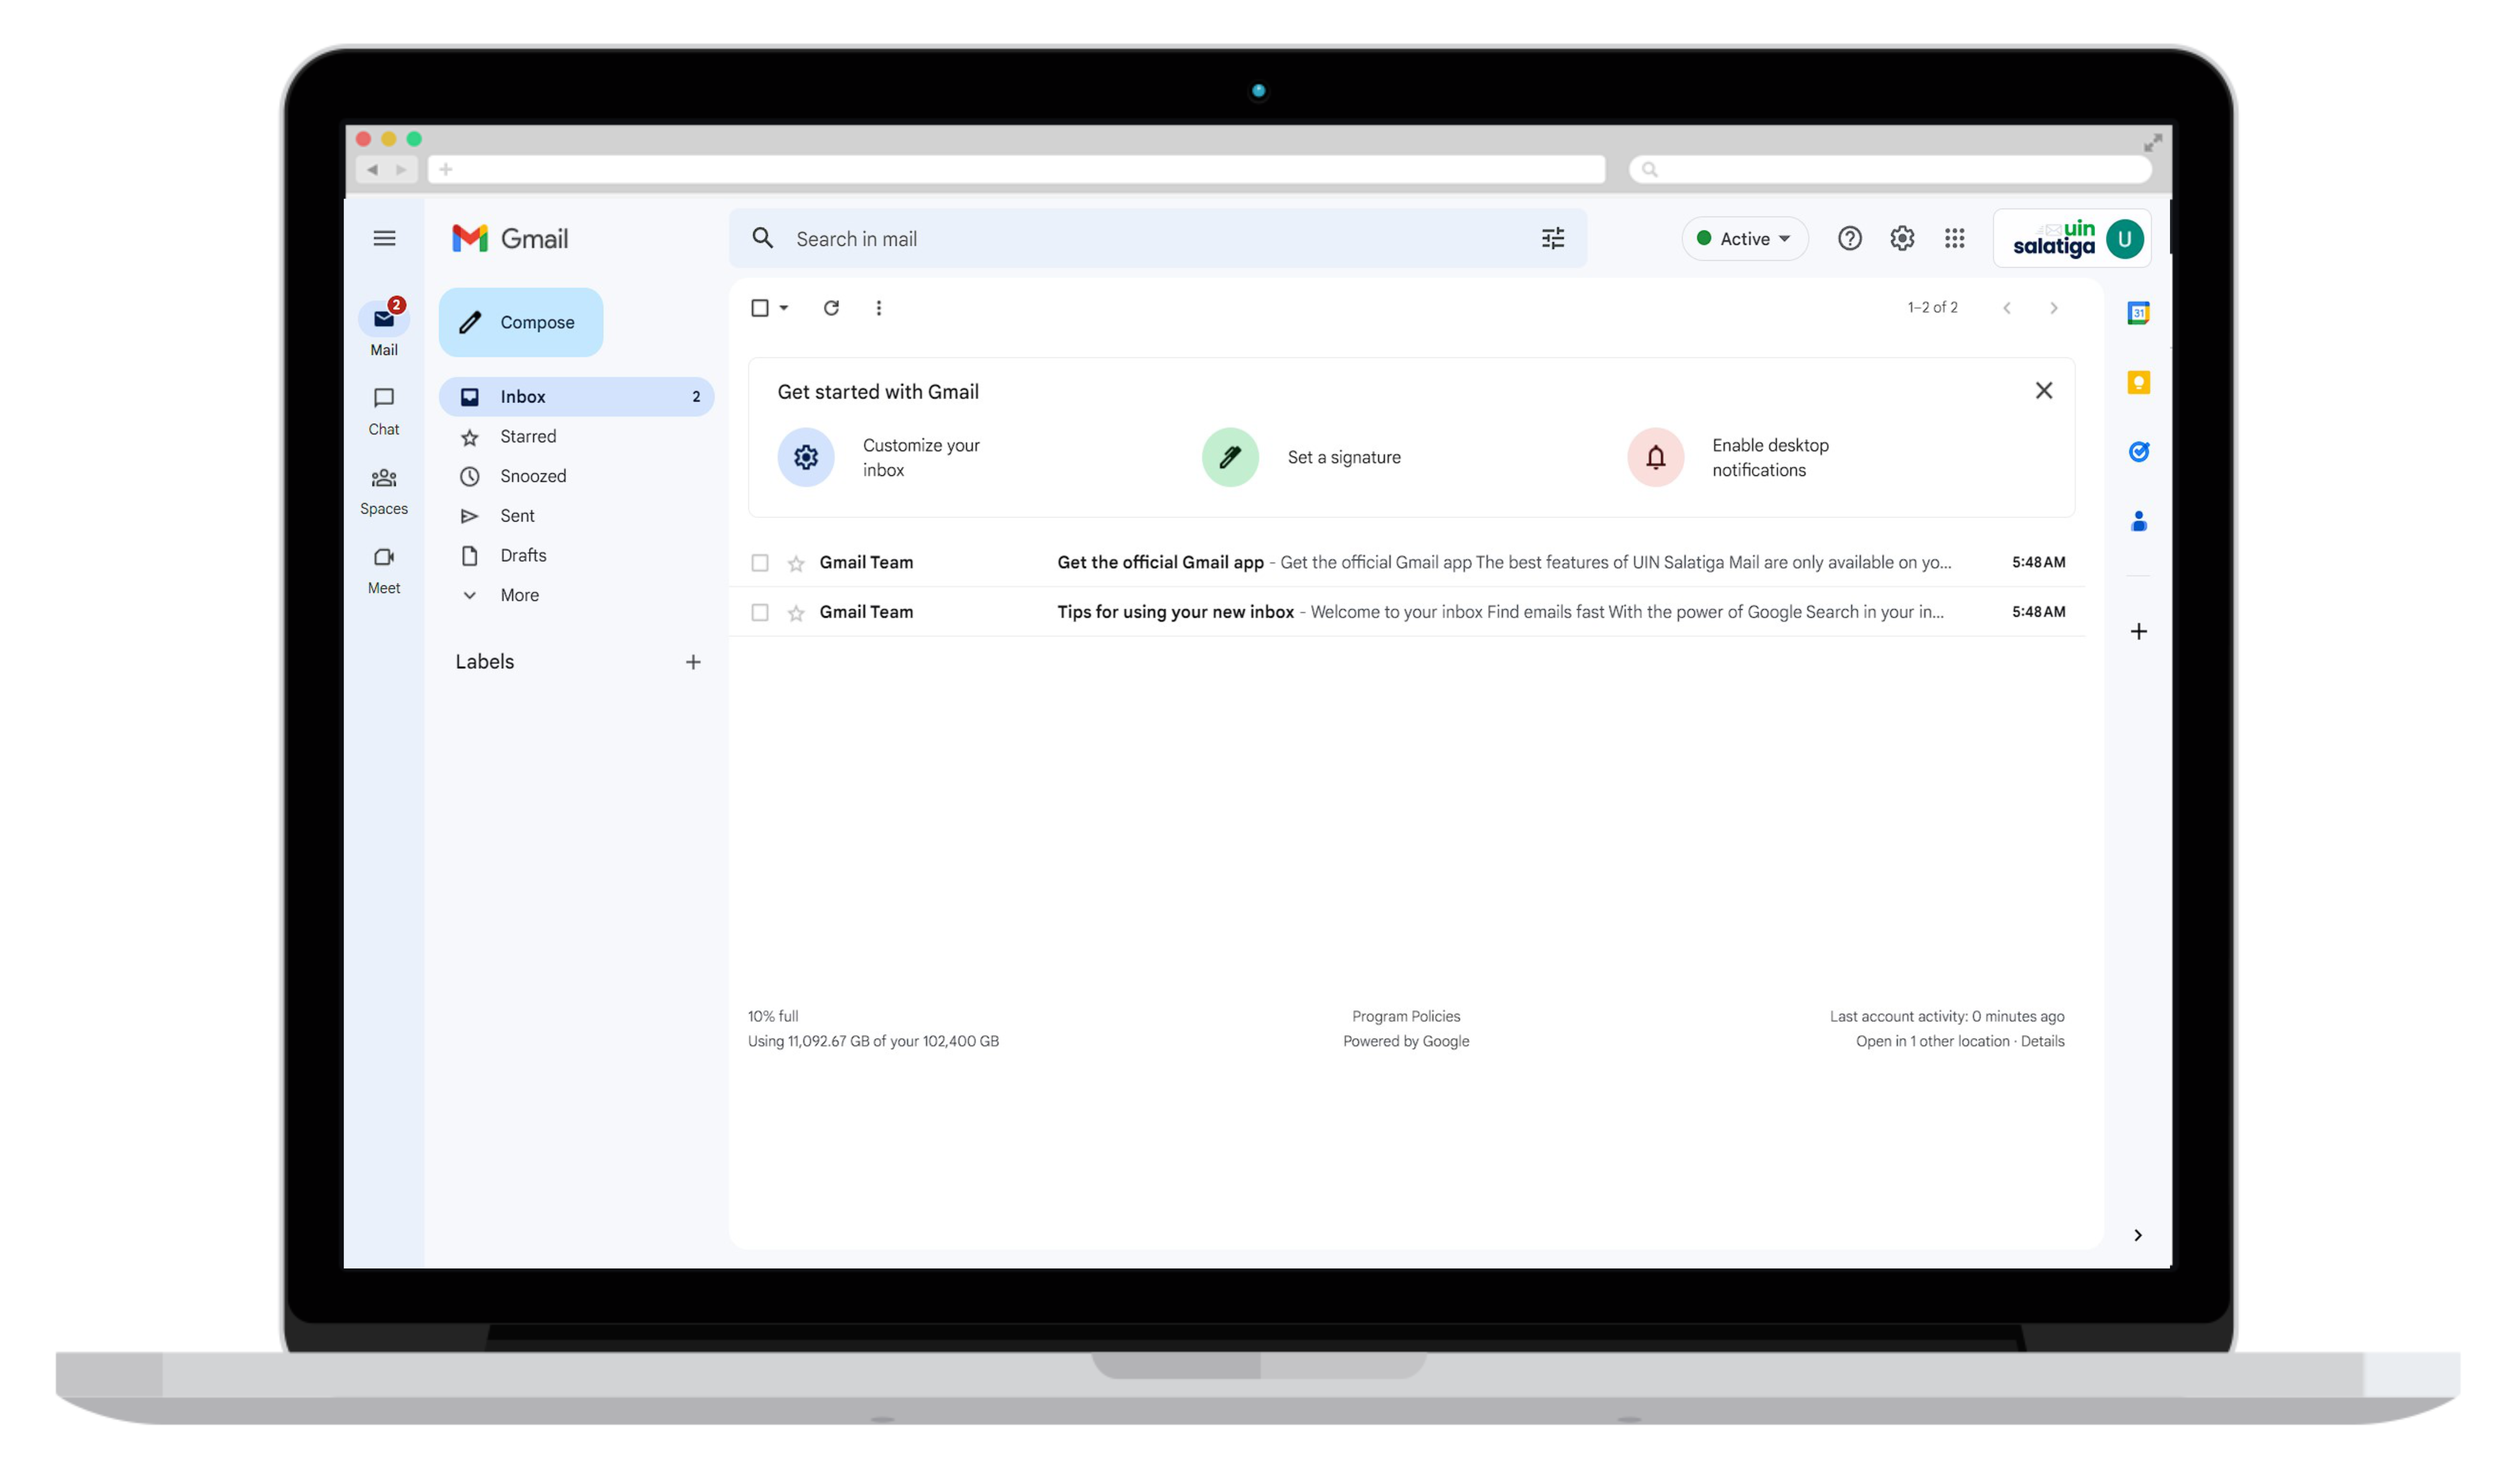Click the Set a signature pen icon

tap(1229, 457)
